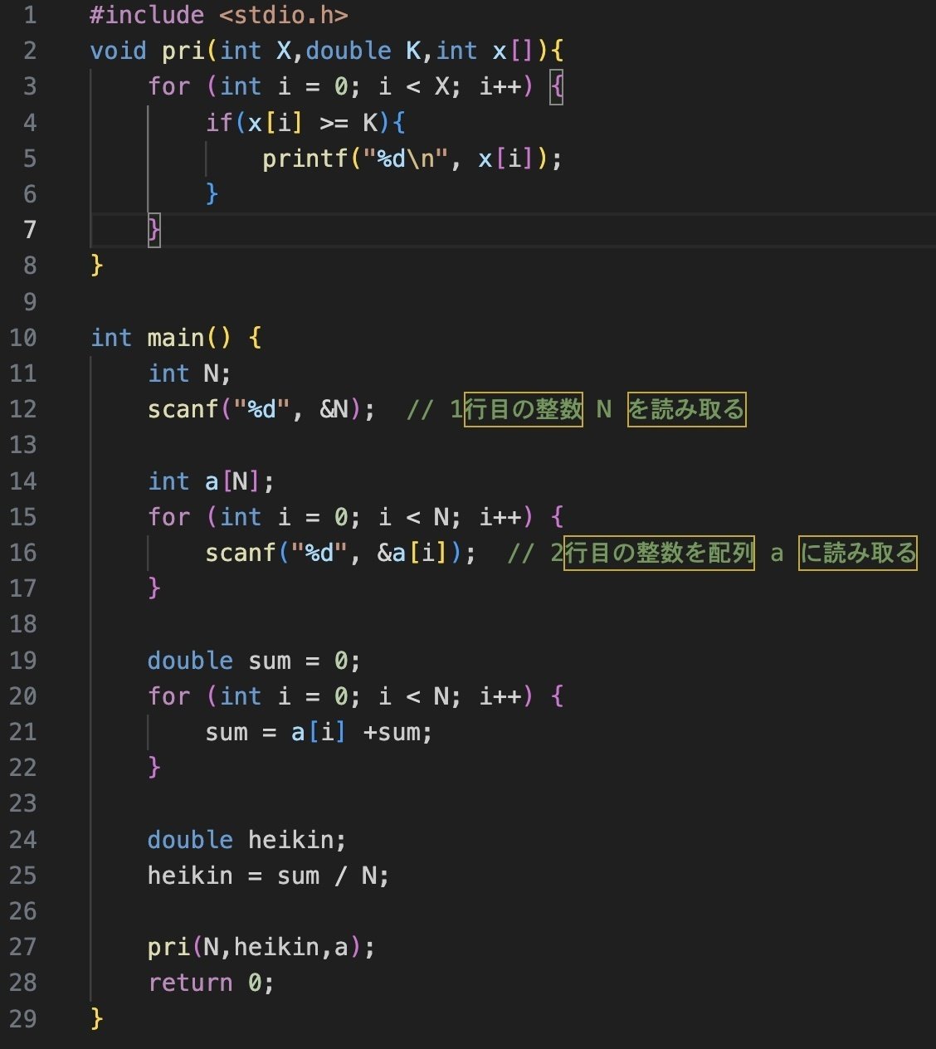Click the 'pri(N,heikin,a);' call
Viewport: 936px width, 1049px height.
[261, 947]
